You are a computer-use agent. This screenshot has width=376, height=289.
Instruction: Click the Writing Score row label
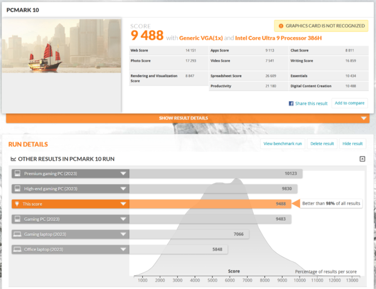coord(301,61)
